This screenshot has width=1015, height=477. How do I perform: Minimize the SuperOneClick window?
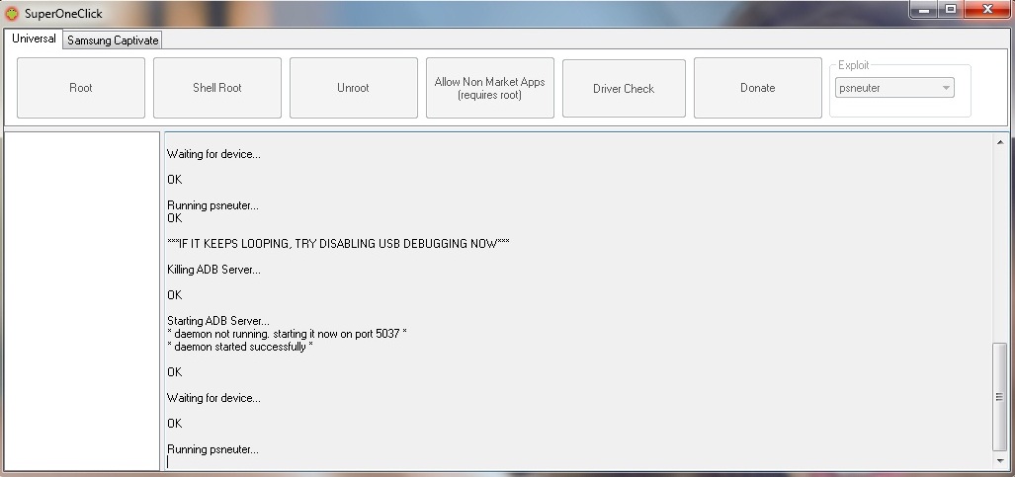tap(924, 10)
